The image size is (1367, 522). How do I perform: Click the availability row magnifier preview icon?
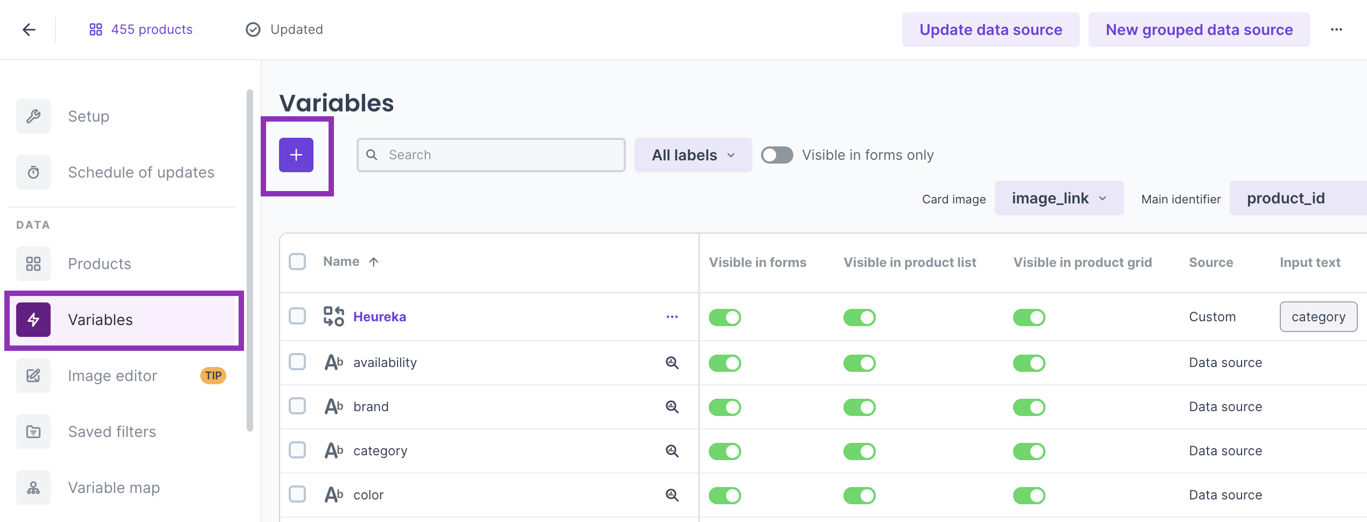click(x=672, y=363)
